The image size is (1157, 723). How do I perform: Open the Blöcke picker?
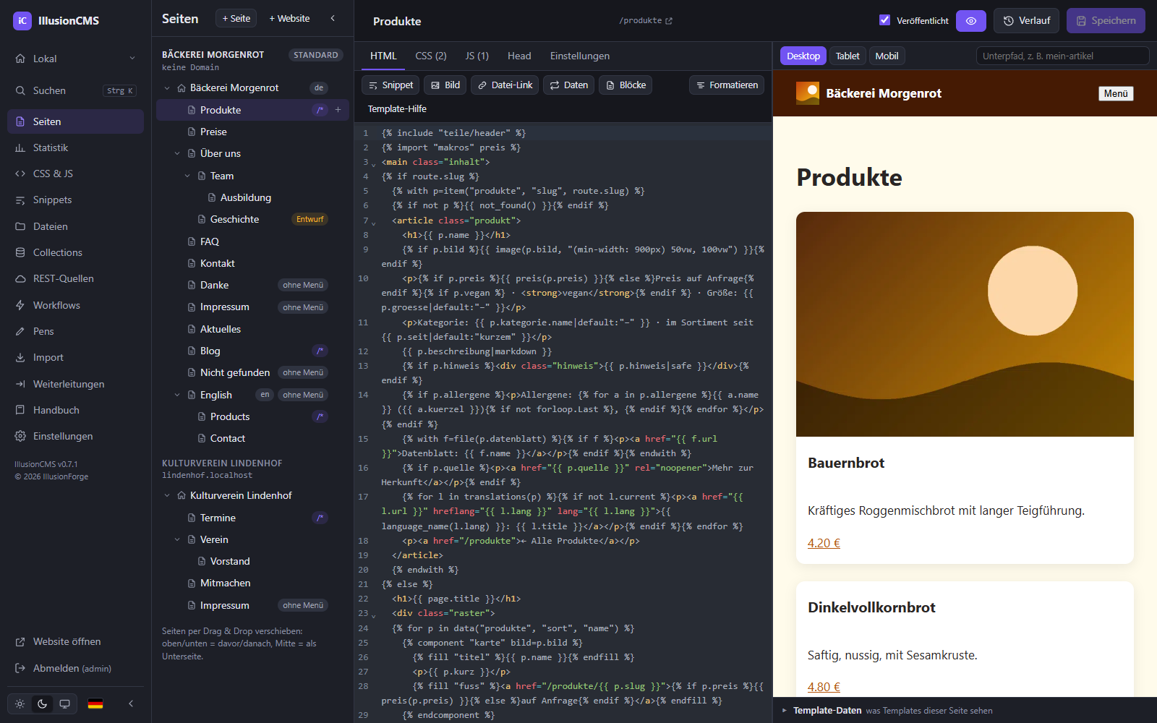(x=626, y=85)
